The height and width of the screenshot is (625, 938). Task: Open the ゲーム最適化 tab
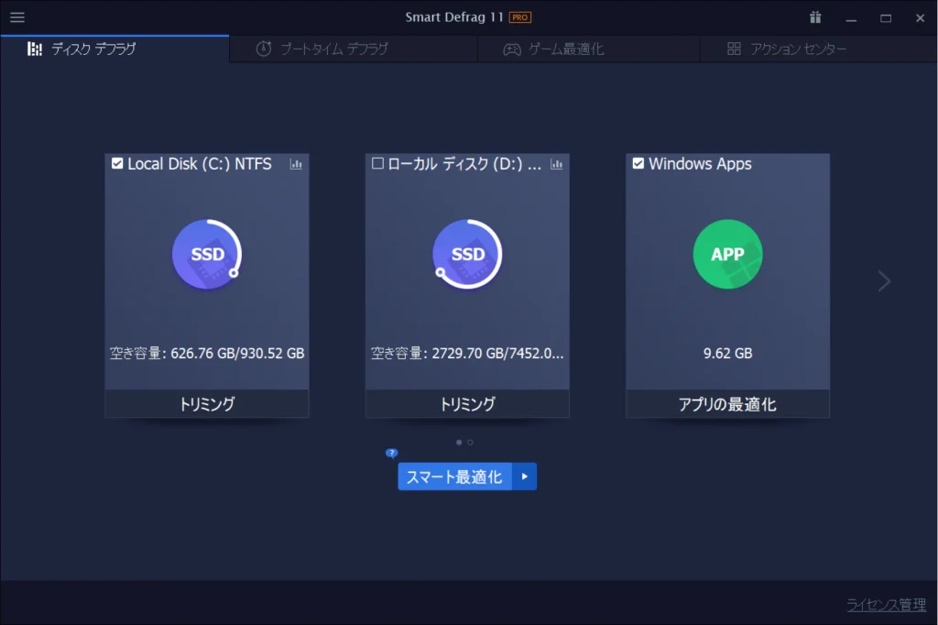click(589, 49)
